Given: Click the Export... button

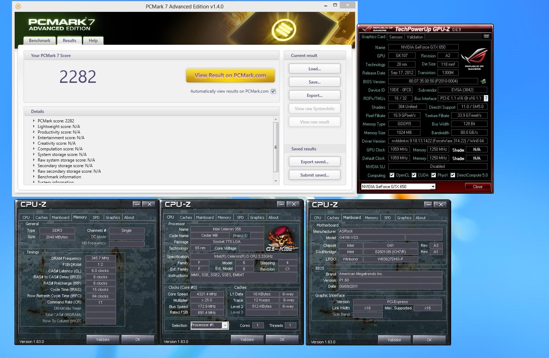Looking at the screenshot, I should tap(315, 95).
